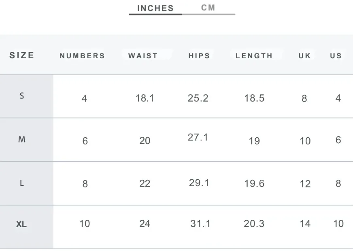Switch to the CM tab
This screenshot has width=353, height=251.
pyautogui.click(x=208, y=8)
